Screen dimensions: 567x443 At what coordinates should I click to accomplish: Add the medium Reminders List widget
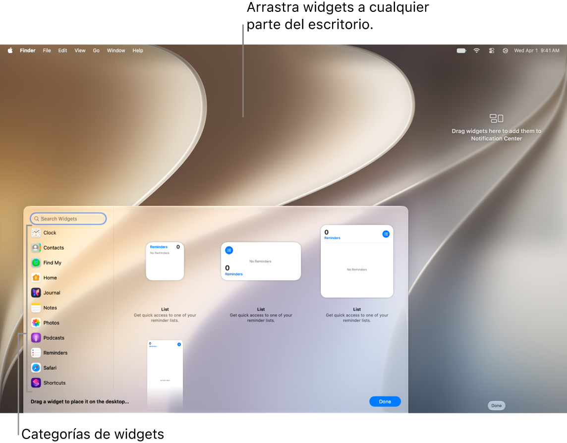point(261,261)
